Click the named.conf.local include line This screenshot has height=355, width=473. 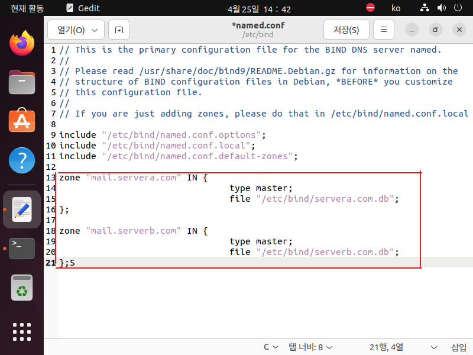(x=157, y=146)
